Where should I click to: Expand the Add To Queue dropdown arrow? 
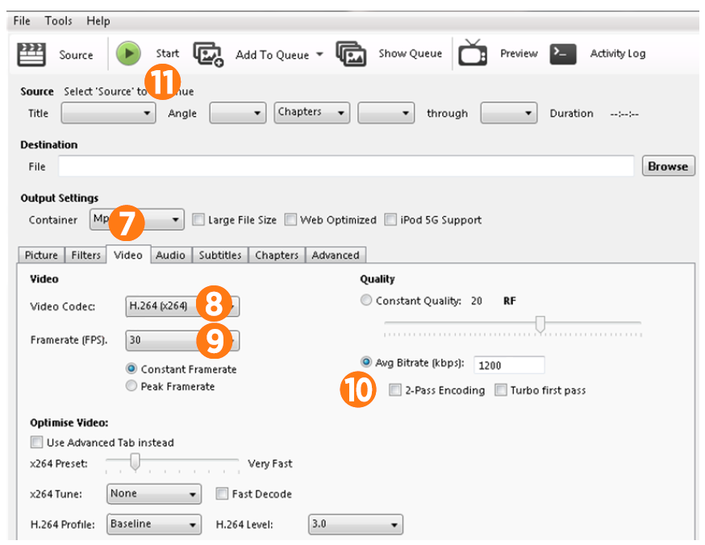tap(319, 55)
